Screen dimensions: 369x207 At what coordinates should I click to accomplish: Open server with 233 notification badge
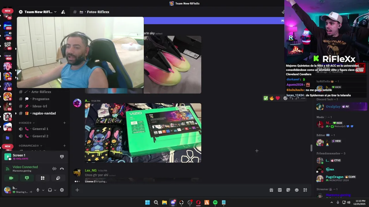7,26
